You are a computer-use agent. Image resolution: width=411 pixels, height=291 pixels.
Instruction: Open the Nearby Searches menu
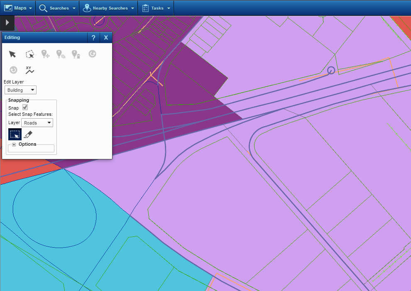pyautogui.click(x=108, y=8)
